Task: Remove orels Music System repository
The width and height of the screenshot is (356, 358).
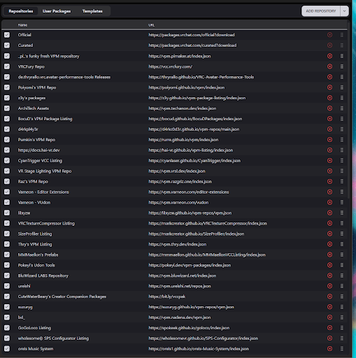Action: 329,349
